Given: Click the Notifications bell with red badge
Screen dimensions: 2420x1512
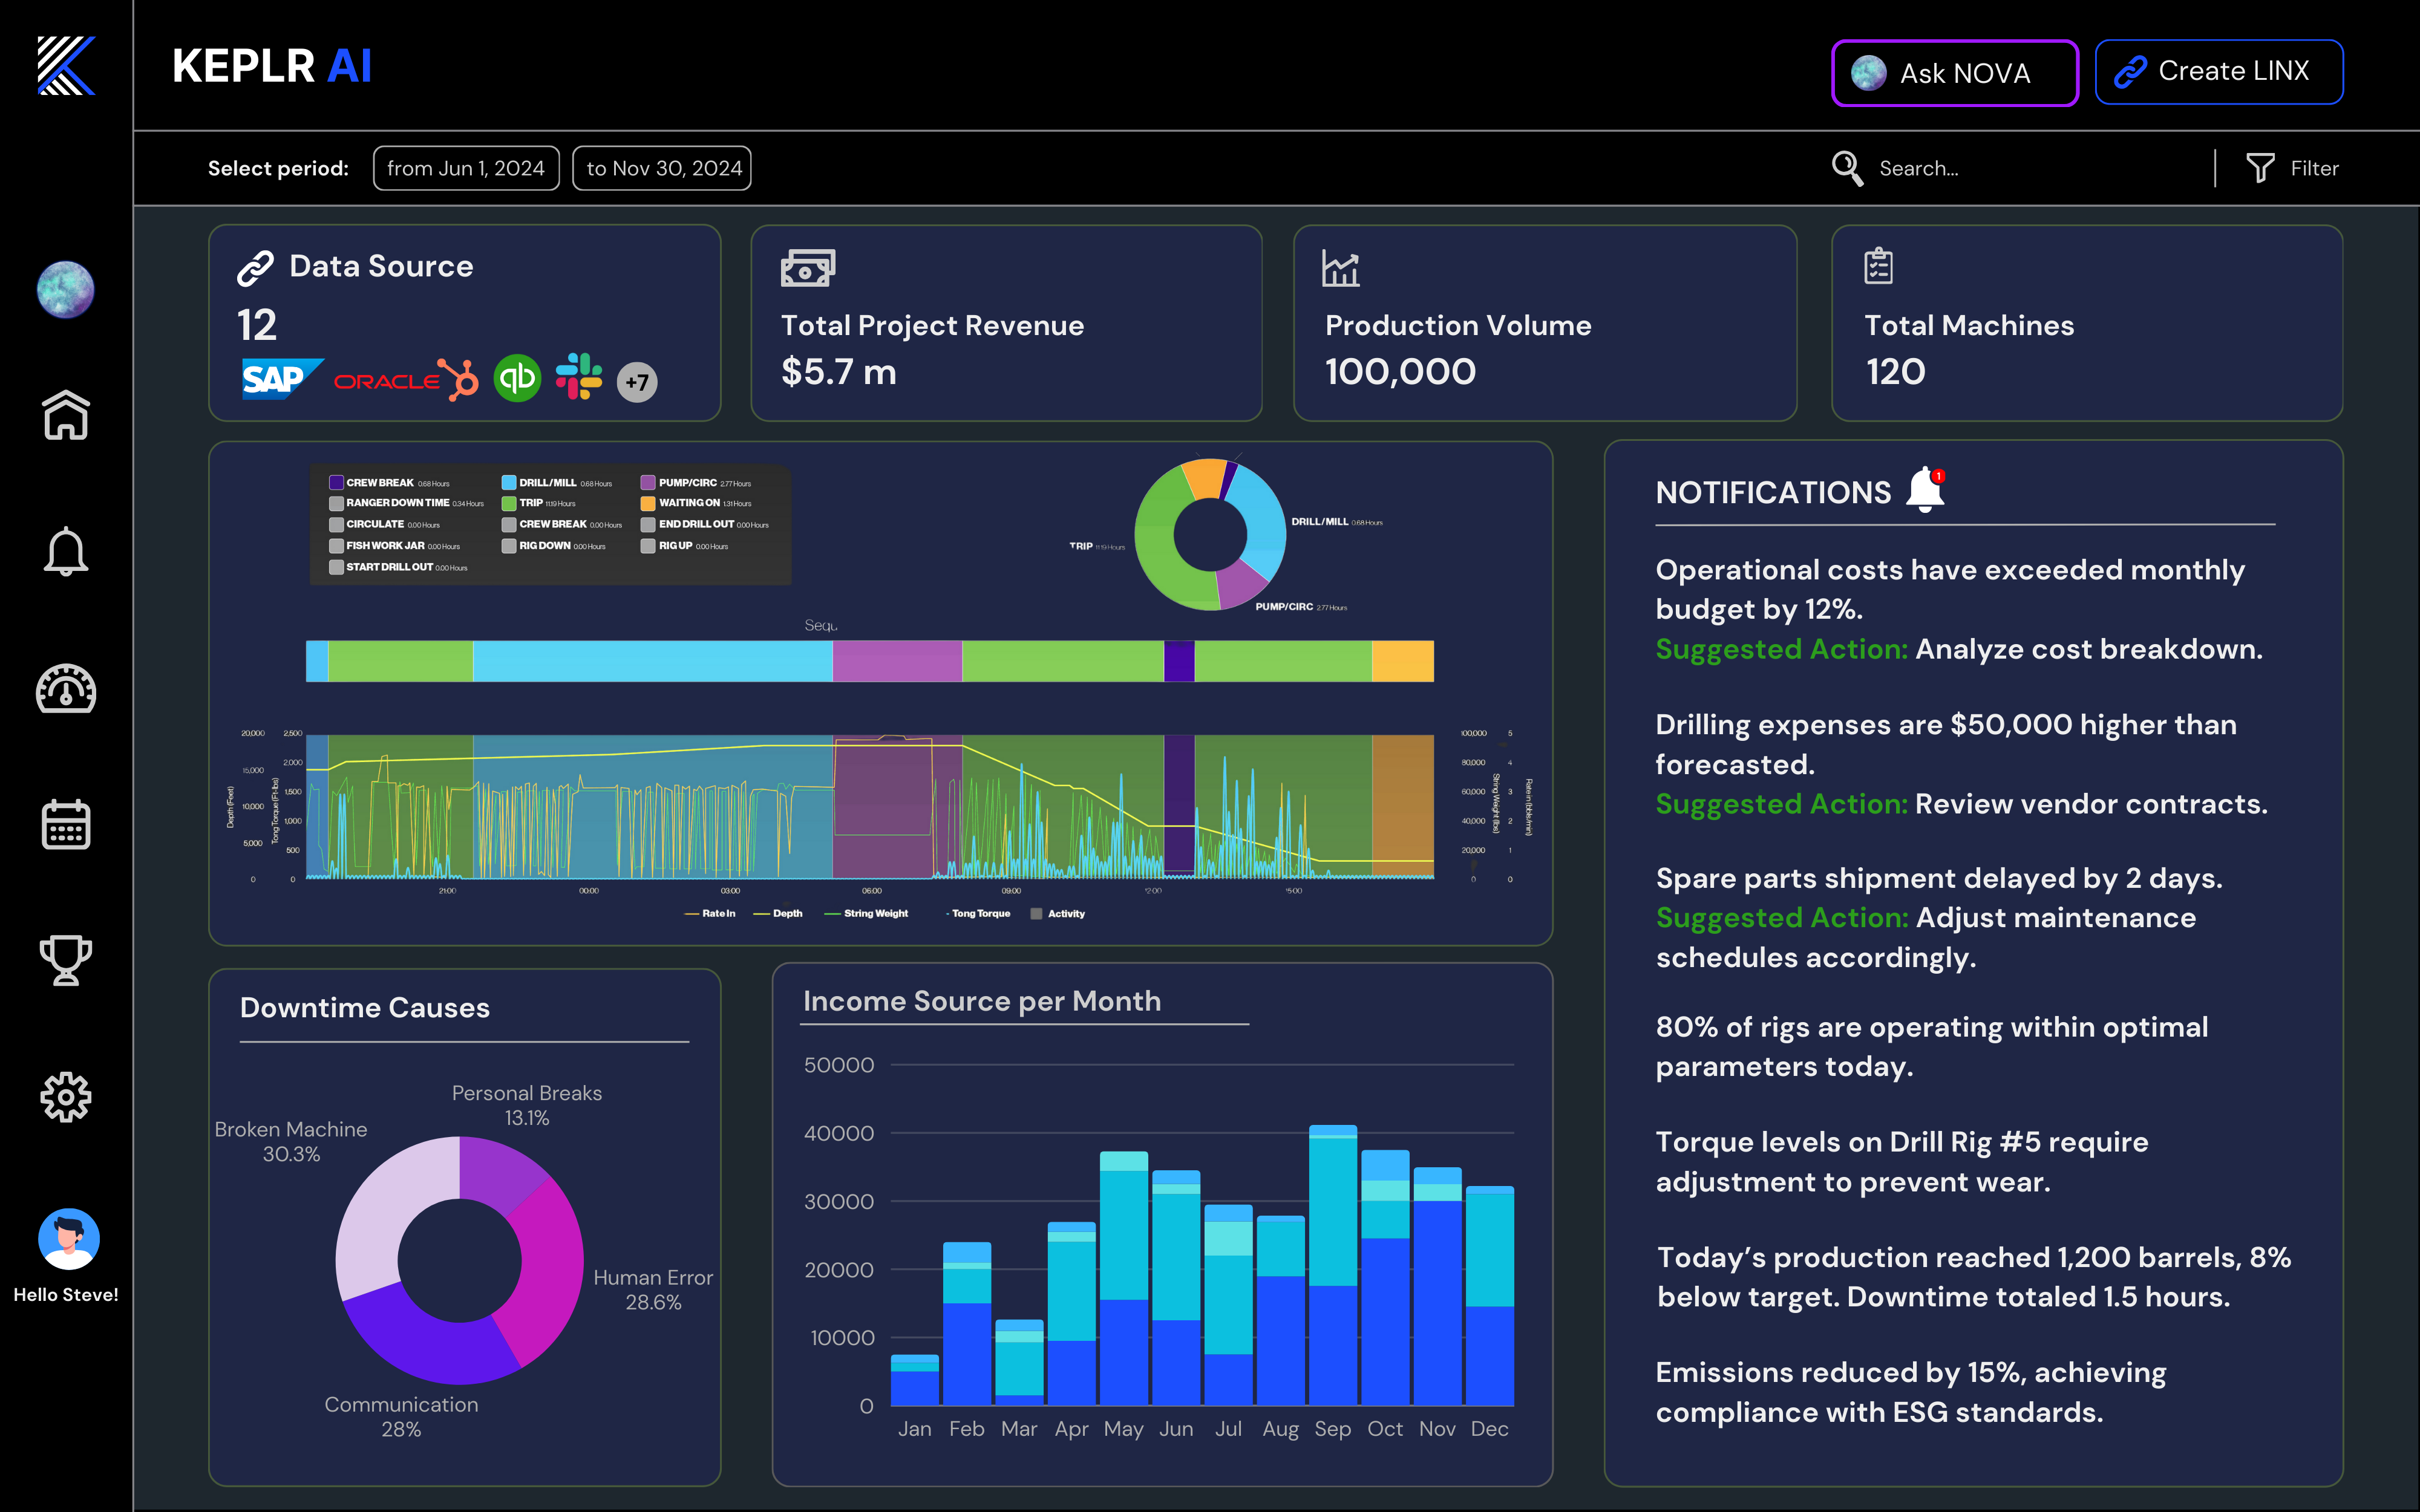Looking at the screenshot, I should point(1925,490).
